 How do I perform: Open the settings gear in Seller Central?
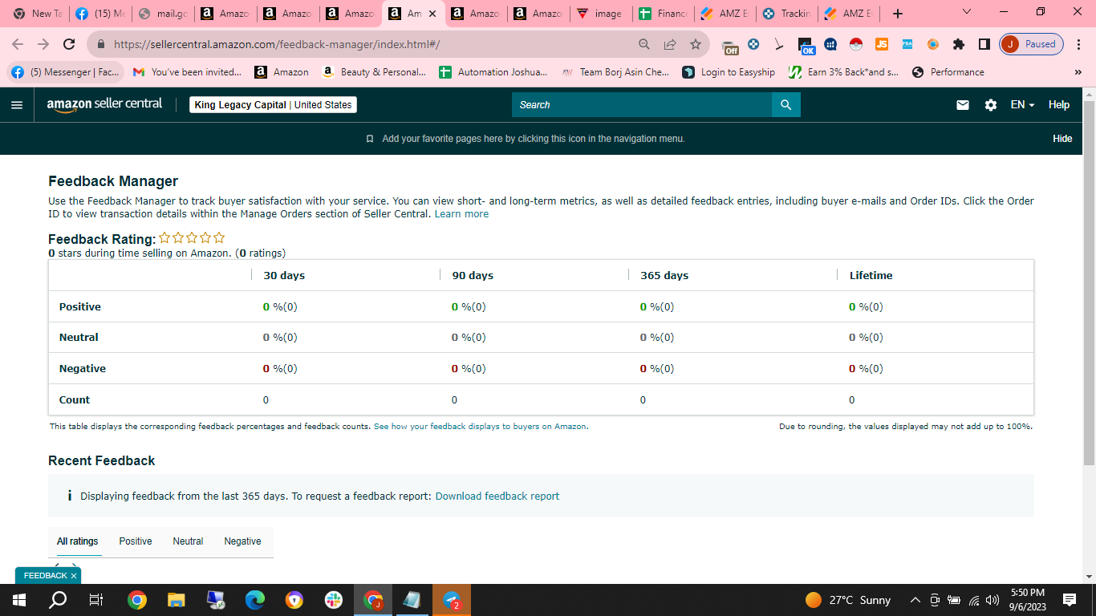pos(991,105)
